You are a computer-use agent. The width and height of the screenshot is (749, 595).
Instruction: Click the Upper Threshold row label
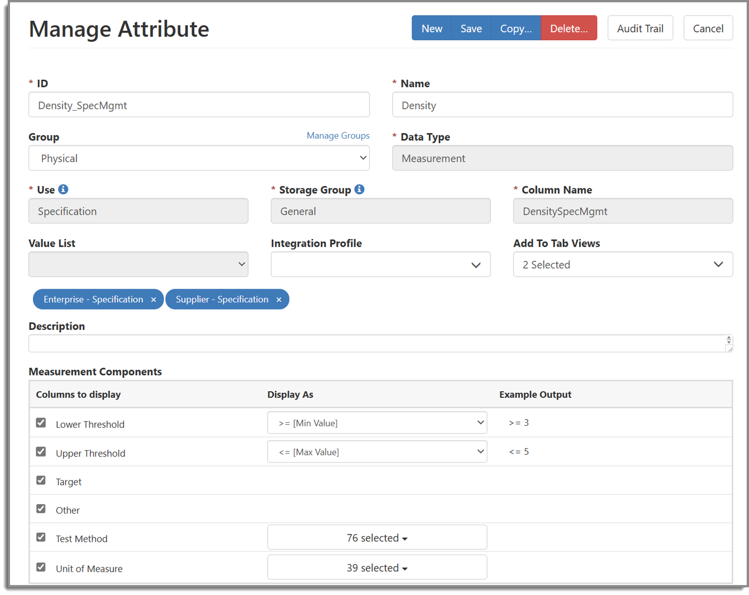91,453
